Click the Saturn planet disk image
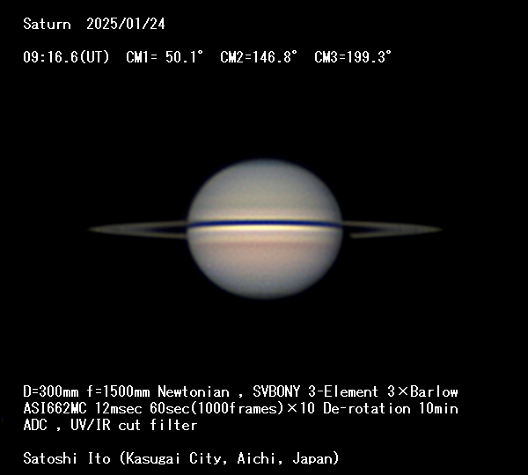 (265, 229)
